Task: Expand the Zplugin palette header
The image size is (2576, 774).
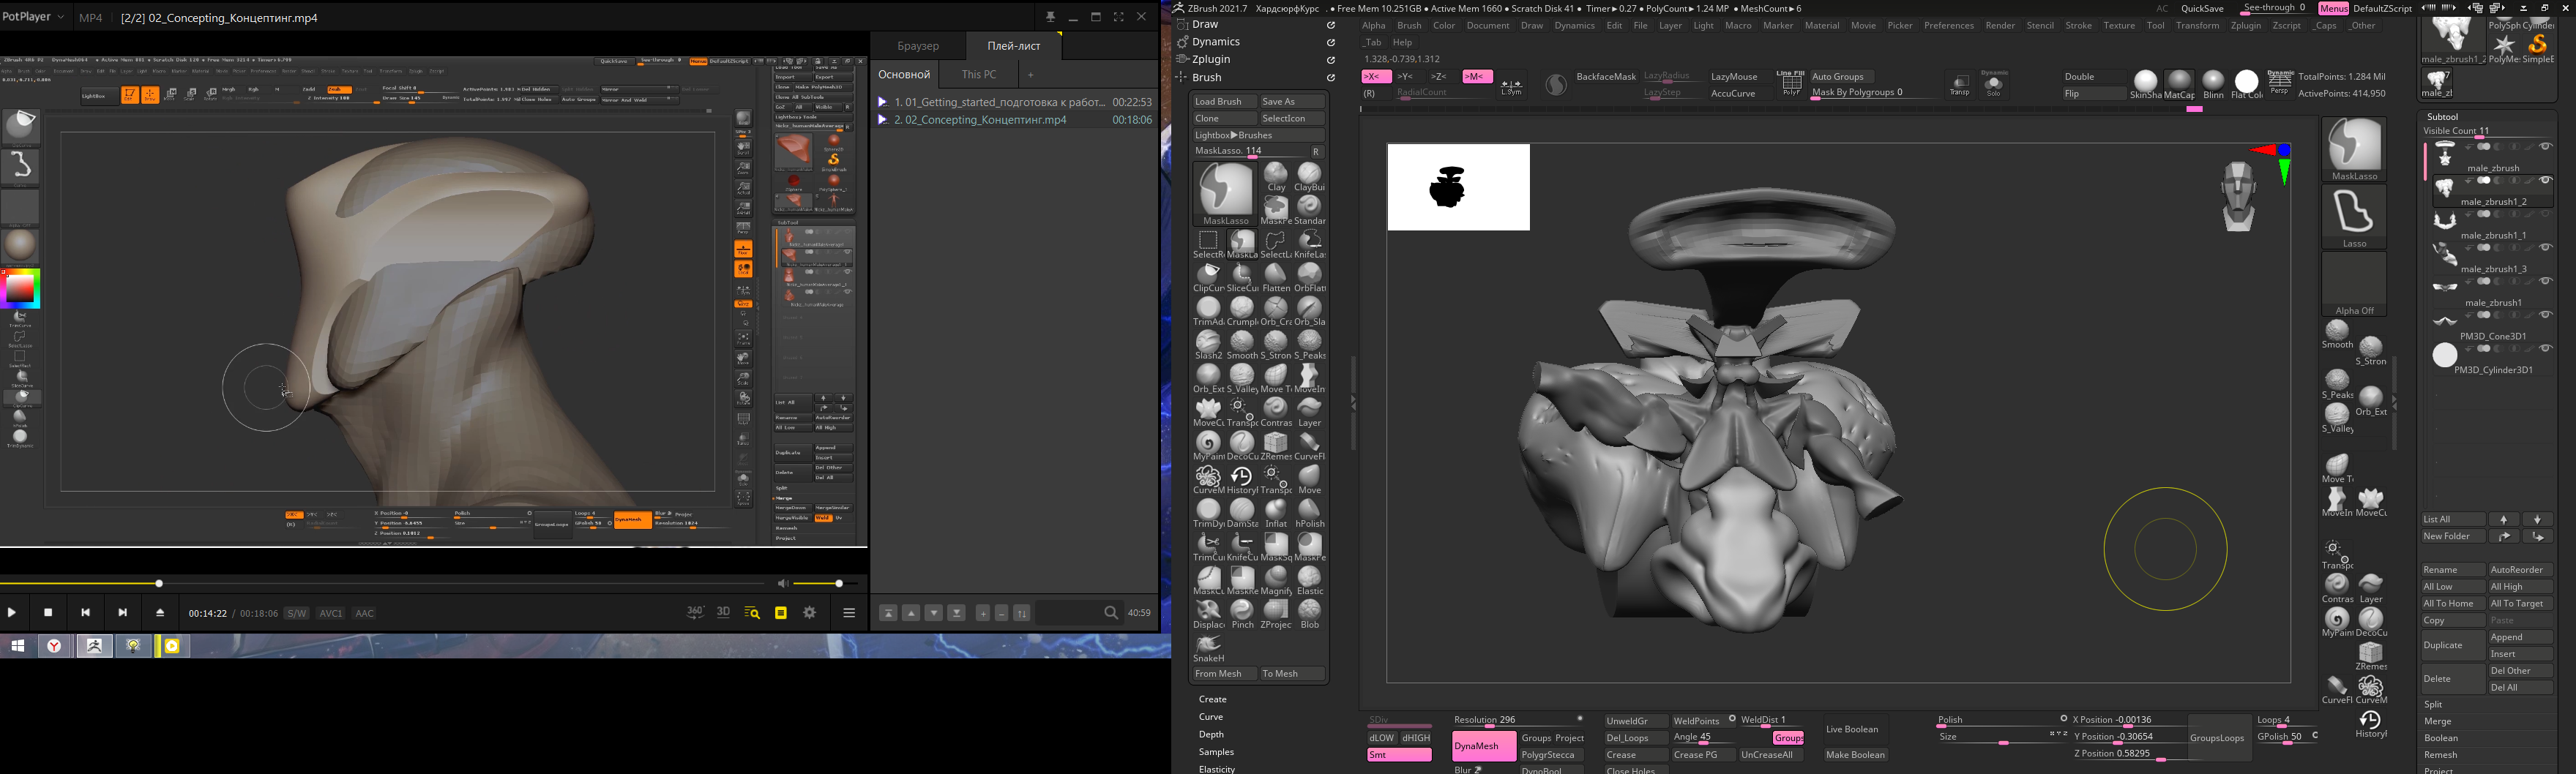Action: tap(1211, 60)
